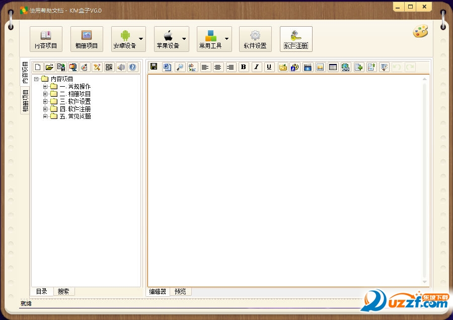The width and height of the screenshot is (453, 320).
Task: Insert a table using the table icon
Action: (333, 67)
